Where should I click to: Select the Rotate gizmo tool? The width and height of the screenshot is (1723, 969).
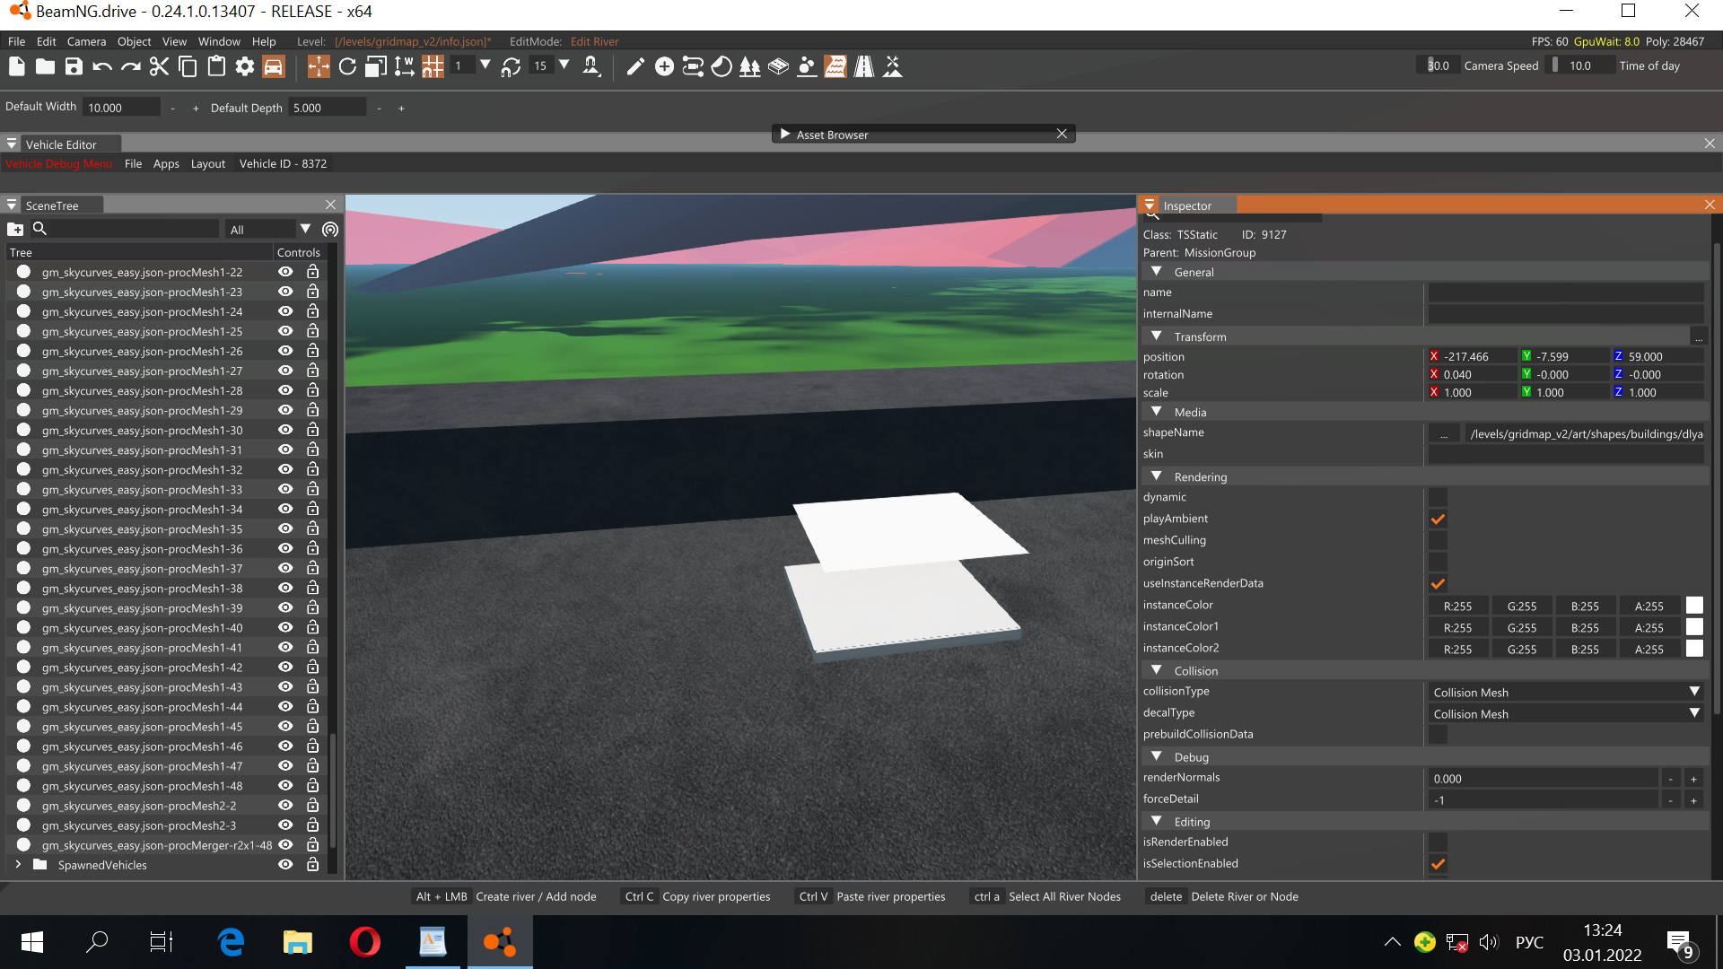click(x=347, y=66)
